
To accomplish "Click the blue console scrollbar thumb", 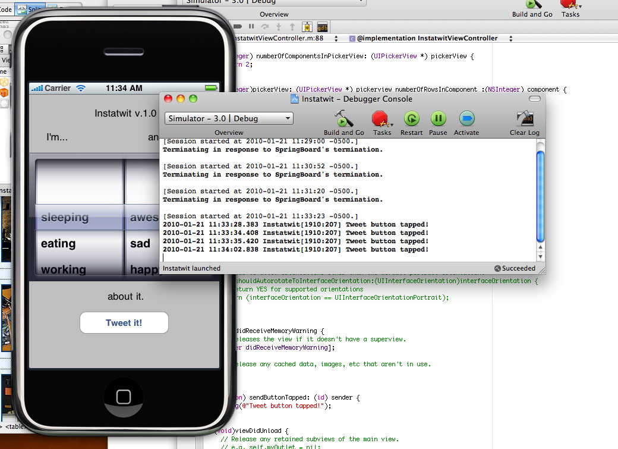I will [x=540, y=196].
